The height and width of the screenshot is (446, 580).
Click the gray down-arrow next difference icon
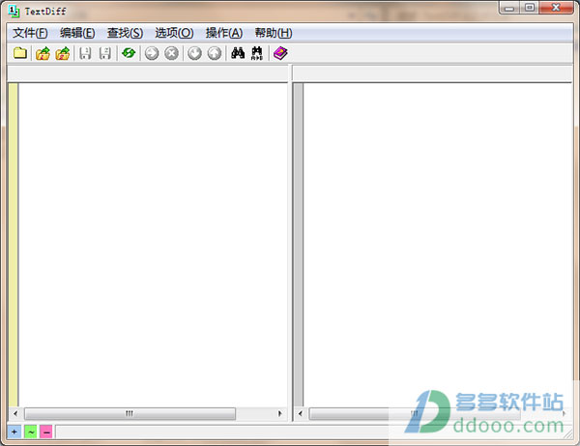point(194,53)
